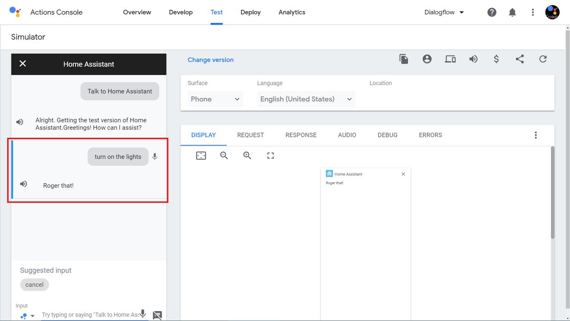Click the crossed-out message icon beside Input

(x=157, y=315)
